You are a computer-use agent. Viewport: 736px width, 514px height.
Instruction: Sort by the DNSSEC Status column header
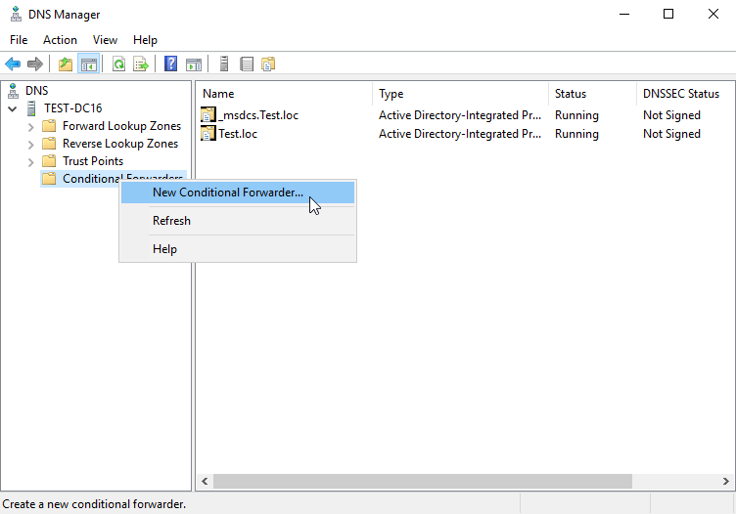click(686, 94)
